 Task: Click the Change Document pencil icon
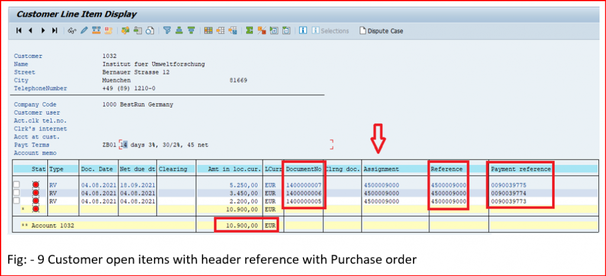(84, 31)
